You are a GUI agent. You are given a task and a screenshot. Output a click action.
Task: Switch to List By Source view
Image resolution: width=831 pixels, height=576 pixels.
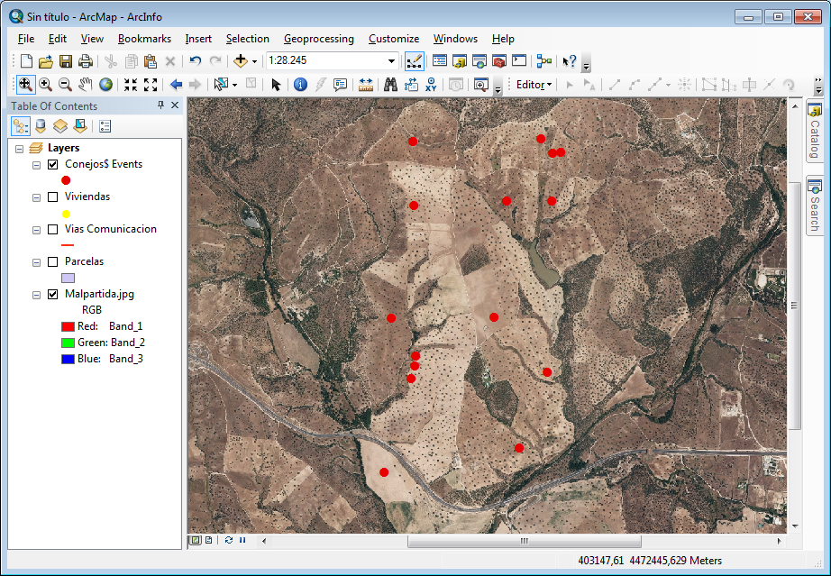[41, 126]
